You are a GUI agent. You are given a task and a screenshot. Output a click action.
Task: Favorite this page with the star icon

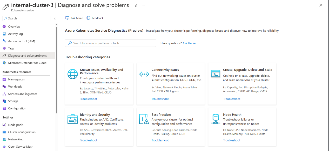click(136, 5)
